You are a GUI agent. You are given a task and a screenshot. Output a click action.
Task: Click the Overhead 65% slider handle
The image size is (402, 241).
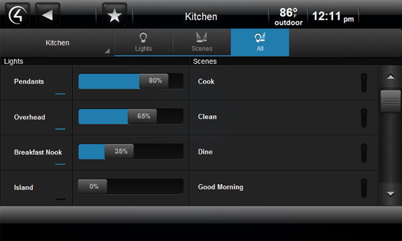coord(143,116)
